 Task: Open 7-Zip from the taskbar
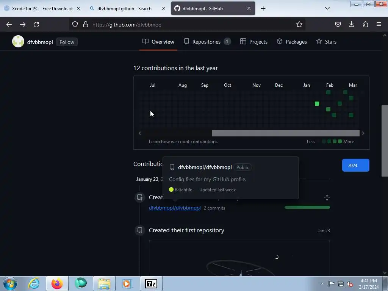(151, 283)
